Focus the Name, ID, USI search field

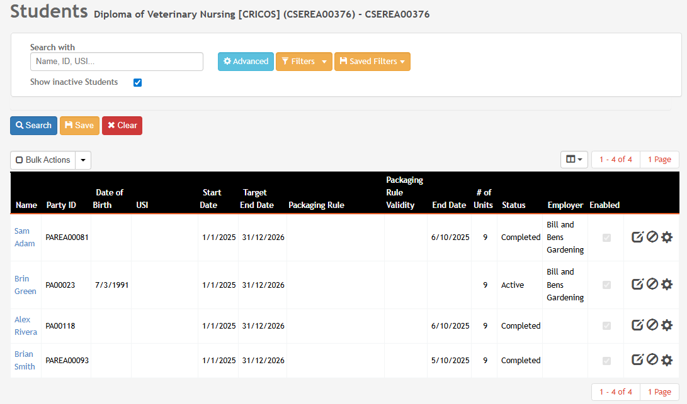(x=116, y=62)
